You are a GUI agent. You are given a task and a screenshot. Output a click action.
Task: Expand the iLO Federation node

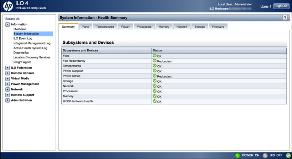point(7,68)
